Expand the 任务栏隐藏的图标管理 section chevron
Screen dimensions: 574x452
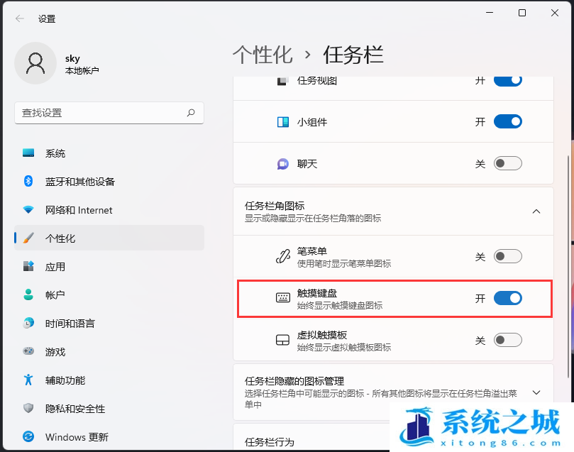[536, 392]
